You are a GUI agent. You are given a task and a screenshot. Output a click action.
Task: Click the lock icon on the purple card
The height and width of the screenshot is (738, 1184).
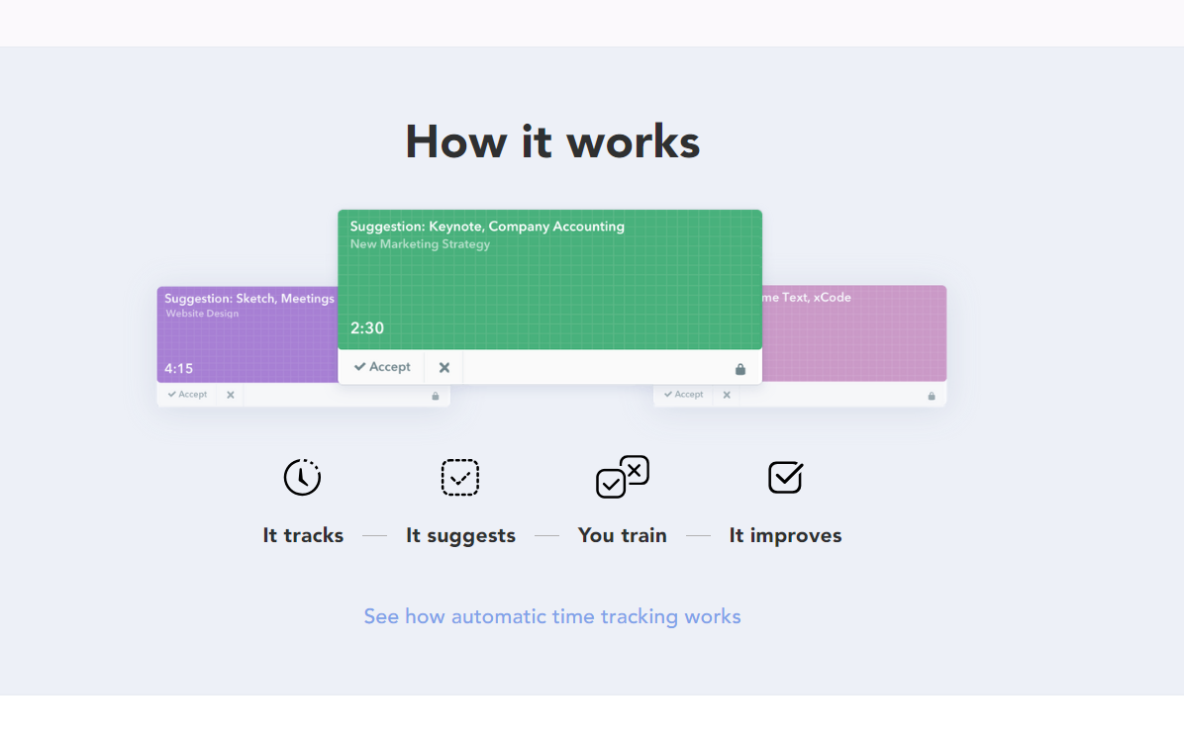tap(435, 396)
